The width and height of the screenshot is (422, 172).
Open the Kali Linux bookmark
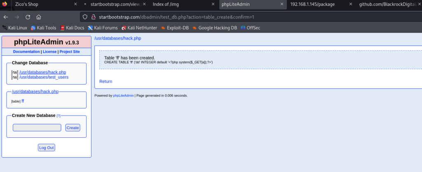(15, 28)
